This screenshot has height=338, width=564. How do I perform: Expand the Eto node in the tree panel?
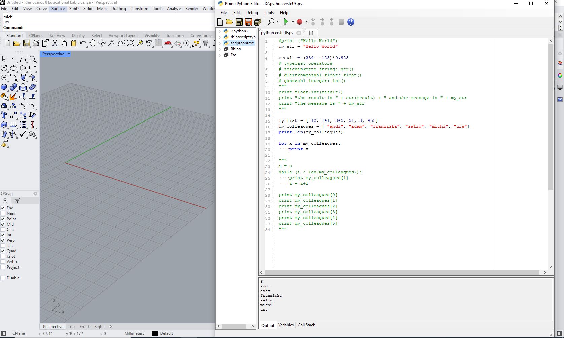[219, 55]
